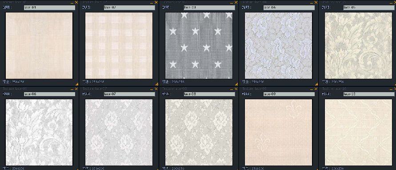This screenshot has height=170, width=396.
Task: Select the plain beige lace-01 texture preview
Action: point(39,45)
